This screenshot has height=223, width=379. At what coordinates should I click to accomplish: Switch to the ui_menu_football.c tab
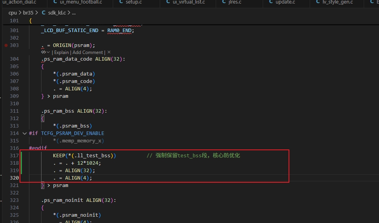(81, 2)
